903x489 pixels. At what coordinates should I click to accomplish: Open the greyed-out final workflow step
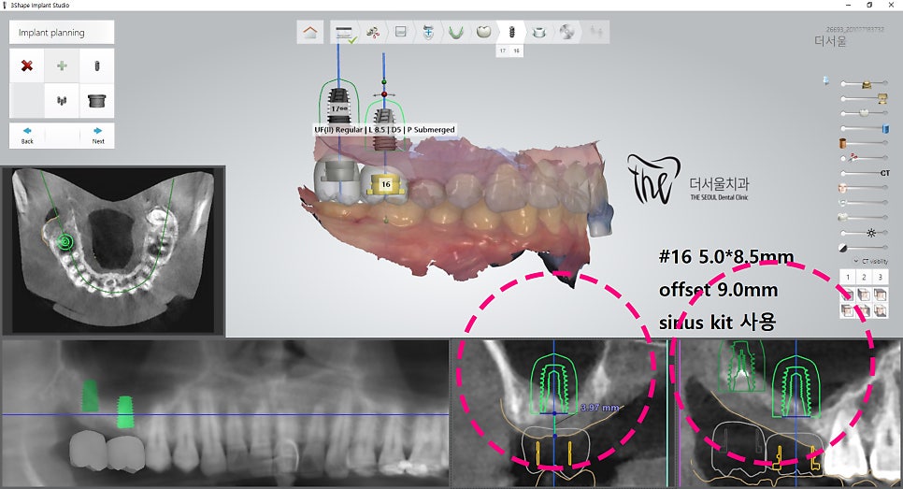(595, 32)
